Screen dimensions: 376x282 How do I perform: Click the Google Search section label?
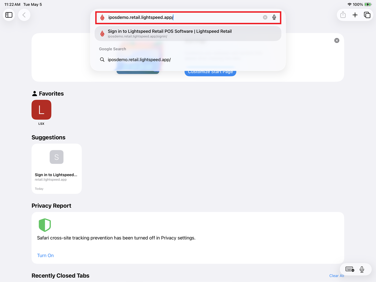[113, 49]
